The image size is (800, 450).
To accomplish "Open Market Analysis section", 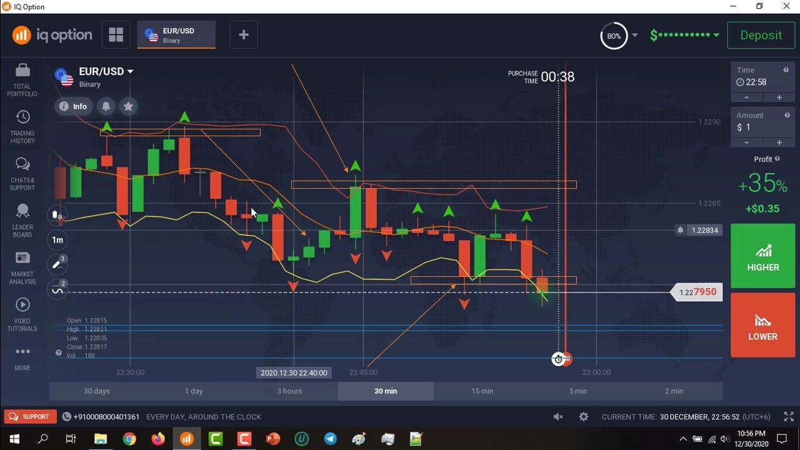I will coord(22,267).
